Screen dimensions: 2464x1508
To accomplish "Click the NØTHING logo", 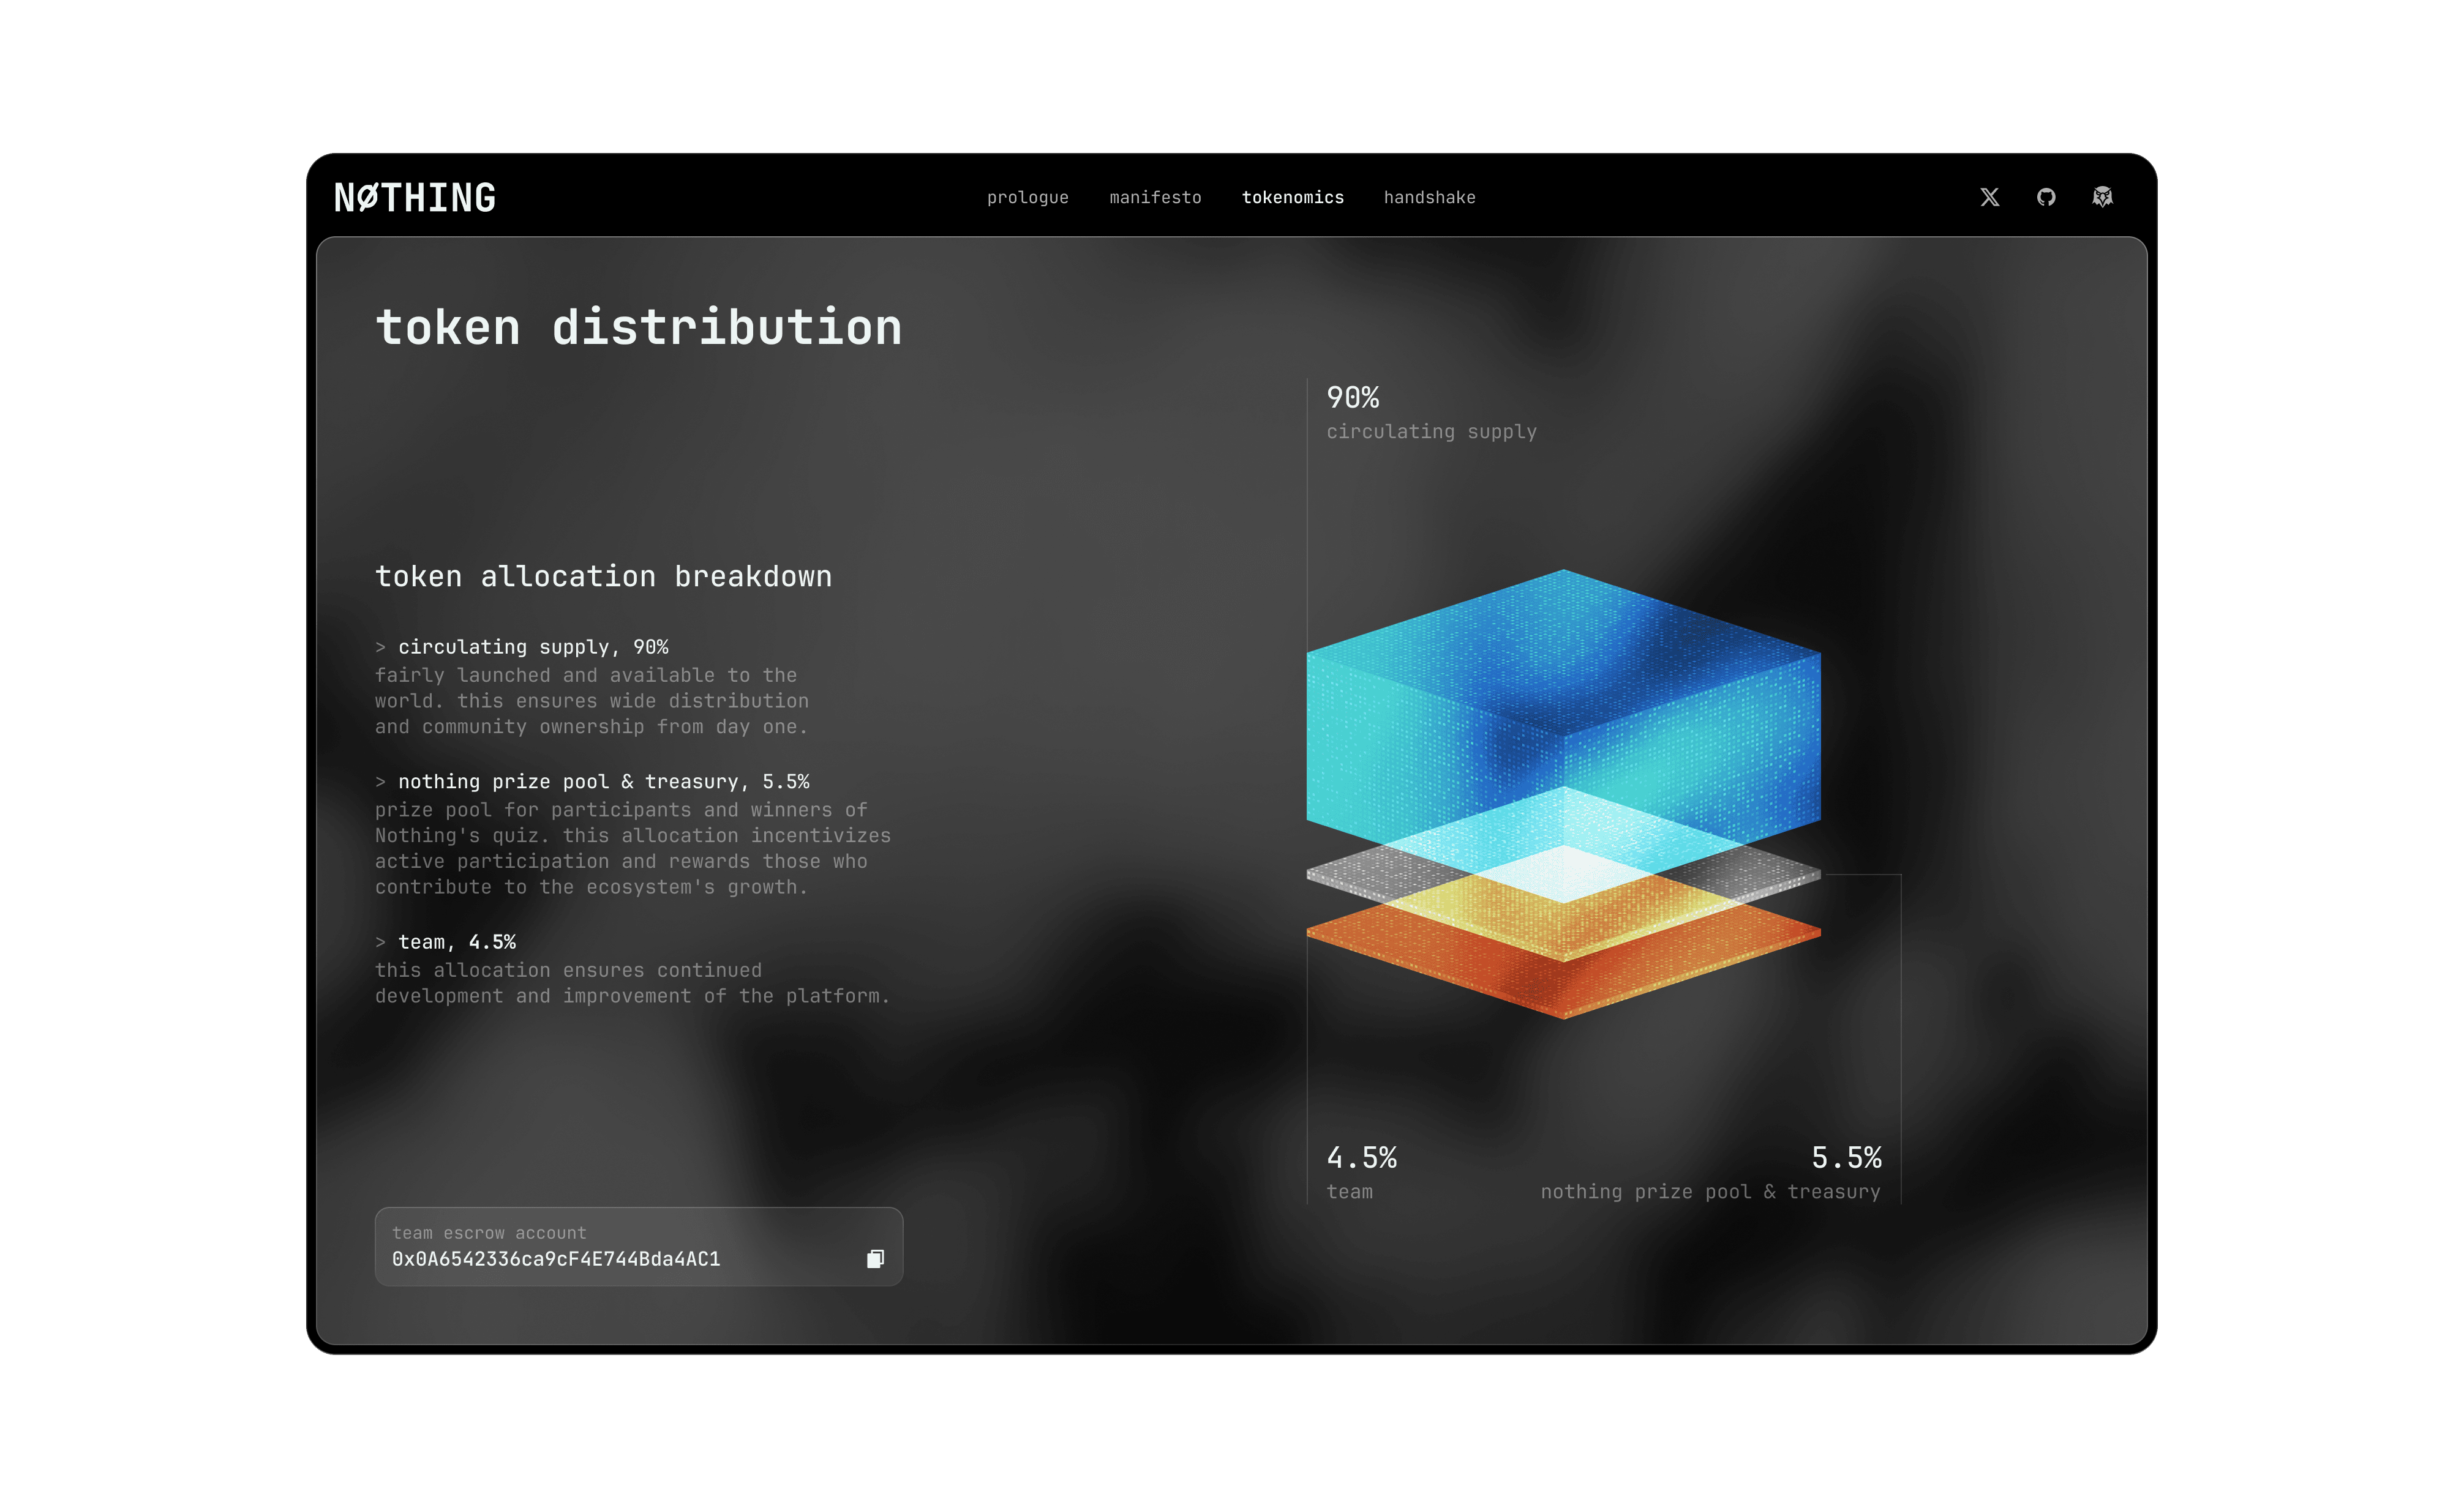I will [415, 198].
